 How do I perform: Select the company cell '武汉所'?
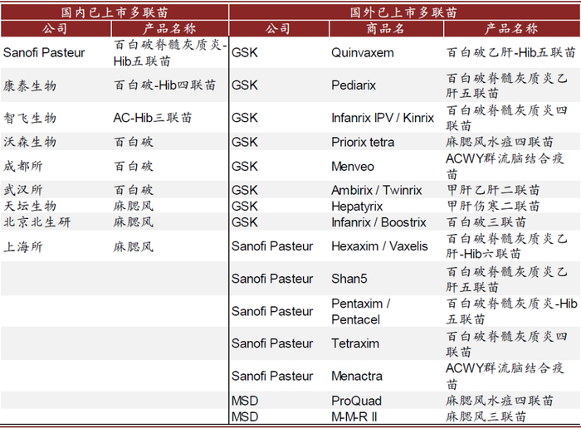tap(23, 190)
